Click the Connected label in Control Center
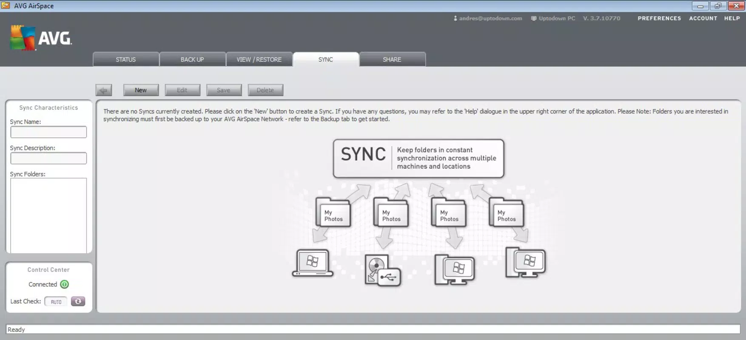 43,284
